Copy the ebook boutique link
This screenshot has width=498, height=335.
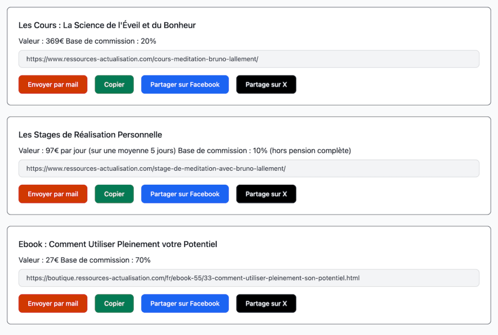114,303
